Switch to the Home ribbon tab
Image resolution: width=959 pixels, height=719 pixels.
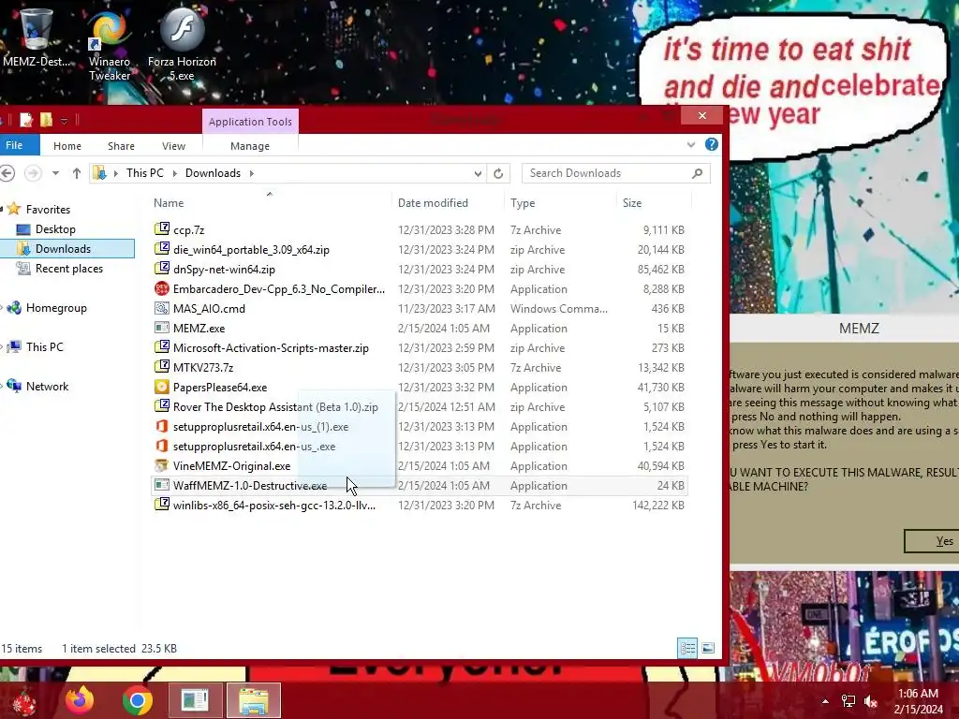tap(67, 146)
